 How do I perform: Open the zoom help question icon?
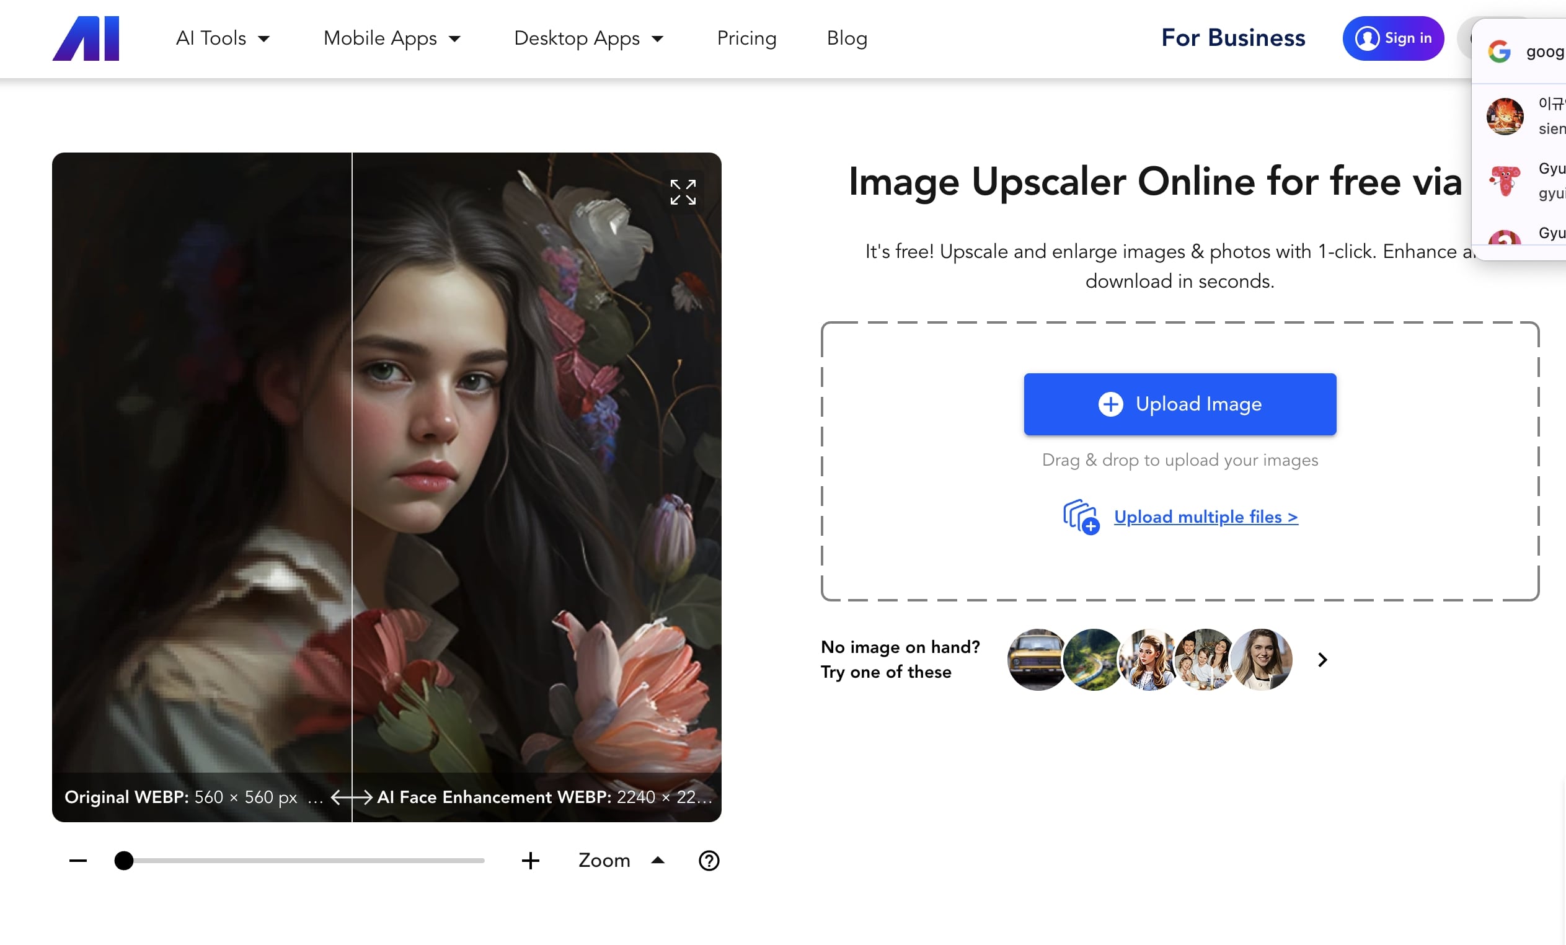coord(709,861)
